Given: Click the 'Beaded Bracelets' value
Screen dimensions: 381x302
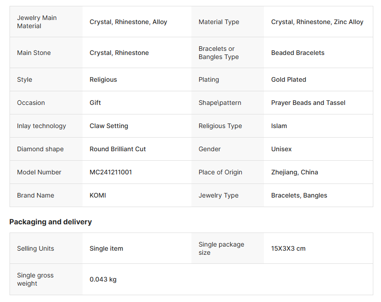Looking at the screenshot, I should [x=298, y=53].
